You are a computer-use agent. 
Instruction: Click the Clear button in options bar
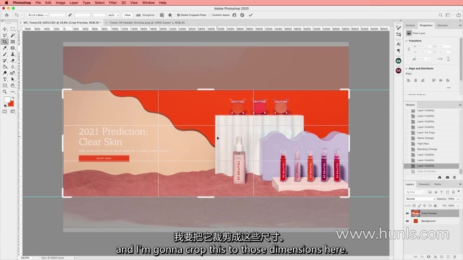tap(127, 15)
